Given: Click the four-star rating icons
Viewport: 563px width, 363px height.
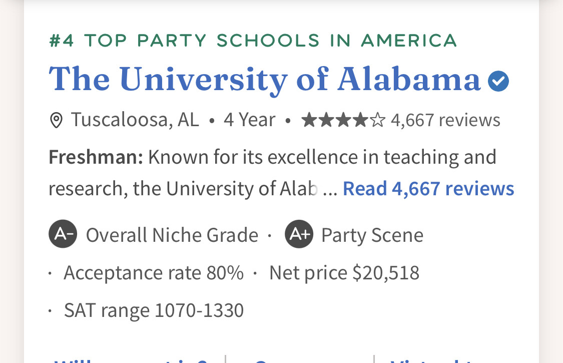Looking at the screenshot, I should pos(343,120).
